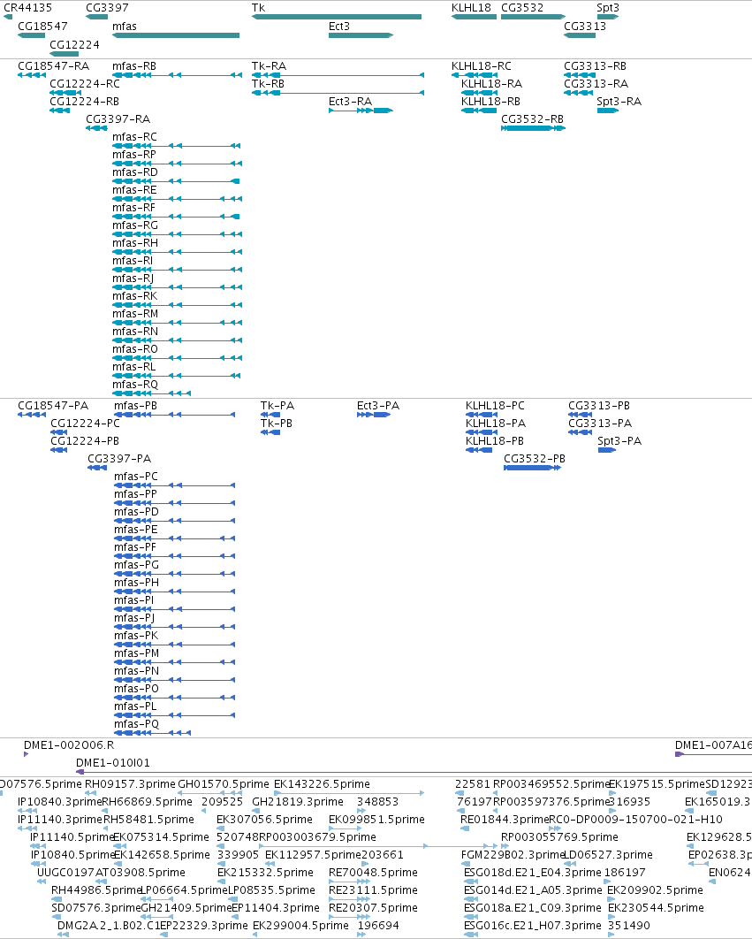Select transcript KLHL18-RC
The width and height of the screenshot is (752, 939).
(x=482, y=66)
